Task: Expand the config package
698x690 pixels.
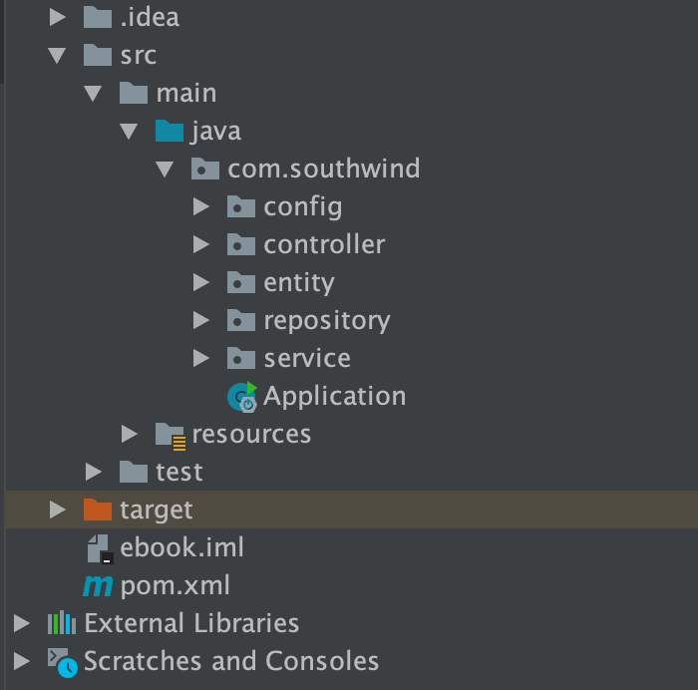Action: tap(201, 207)
